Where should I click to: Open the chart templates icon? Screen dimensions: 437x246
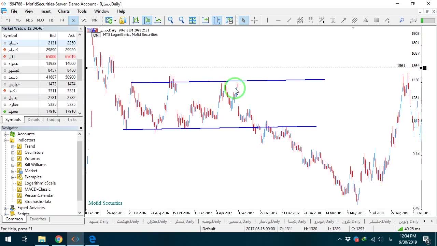click(229, 20)
